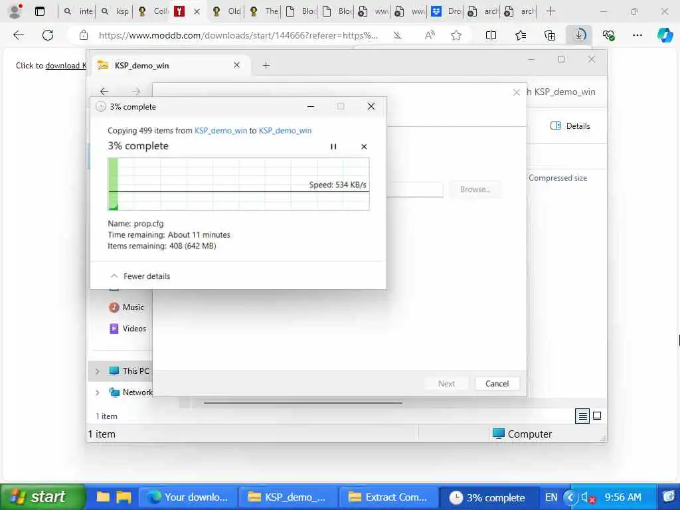
Task: Switch File Explorer to large icons view
Action: pyautogui.click(x=597, y=416)
